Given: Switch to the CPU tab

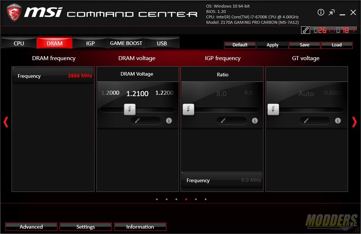Looking at the screenshot, I should [x=19, y=43].
